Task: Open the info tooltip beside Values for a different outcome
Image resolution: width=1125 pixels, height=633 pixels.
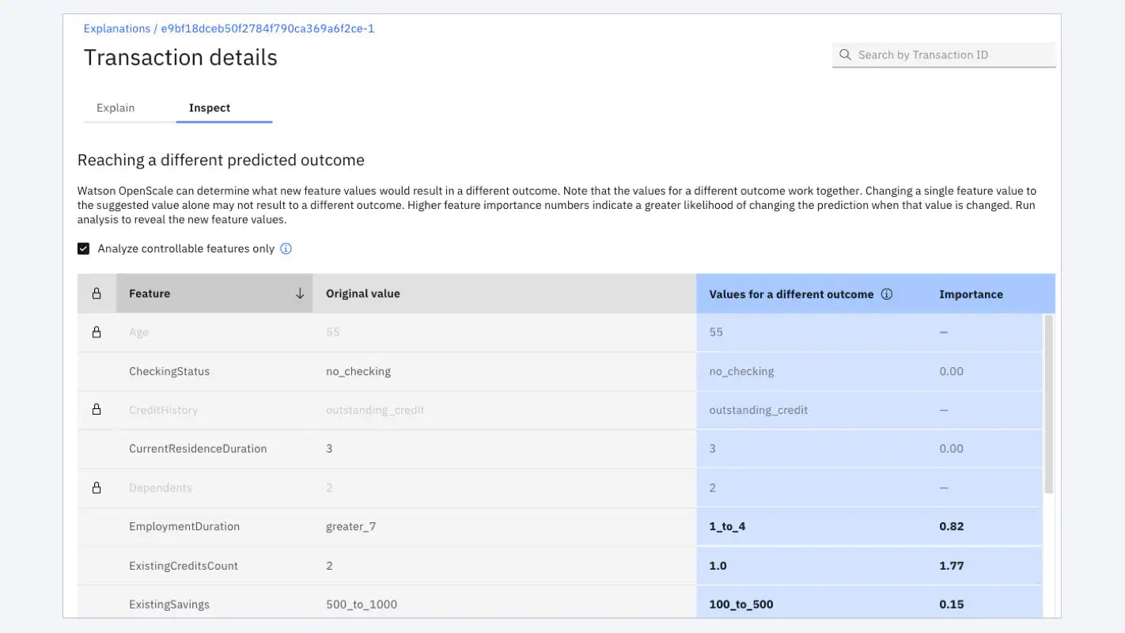Action: (x=887, y=293)
